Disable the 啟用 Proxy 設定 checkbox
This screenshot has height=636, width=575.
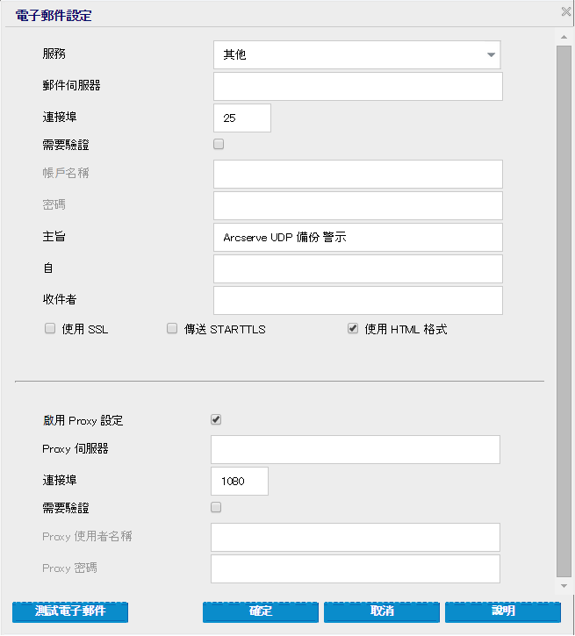tap(216, 419)
